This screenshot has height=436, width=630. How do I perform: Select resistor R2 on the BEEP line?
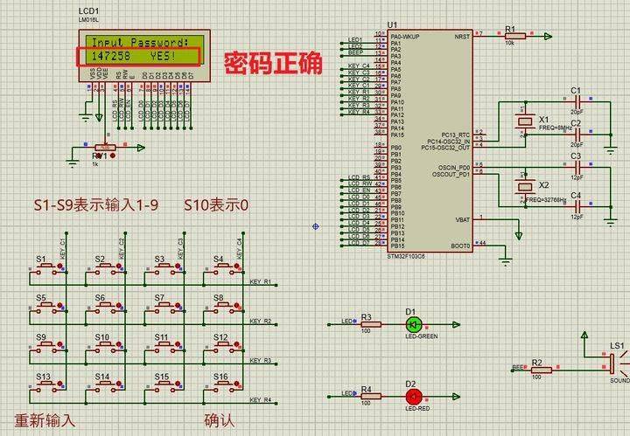[542, 370]
